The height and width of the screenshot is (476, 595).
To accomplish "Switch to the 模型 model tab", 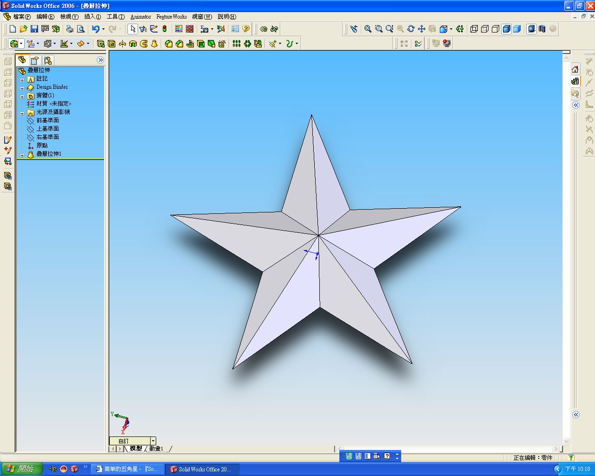I will (136, 449).
